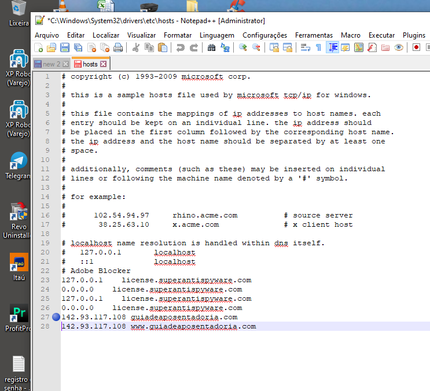This screenshot has width=430, height=391.
Task: Click '# for example:' on line 14
Action: [x=94, y=197]
